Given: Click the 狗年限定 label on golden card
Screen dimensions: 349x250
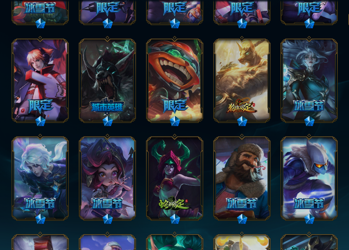Looking at the screenshot, I should (x=242, y=106).
